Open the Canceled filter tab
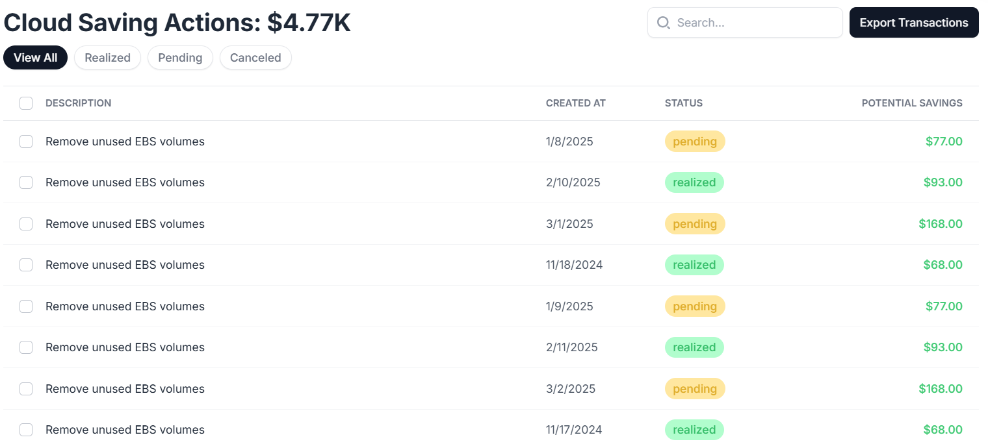 (x=255, y=58)
